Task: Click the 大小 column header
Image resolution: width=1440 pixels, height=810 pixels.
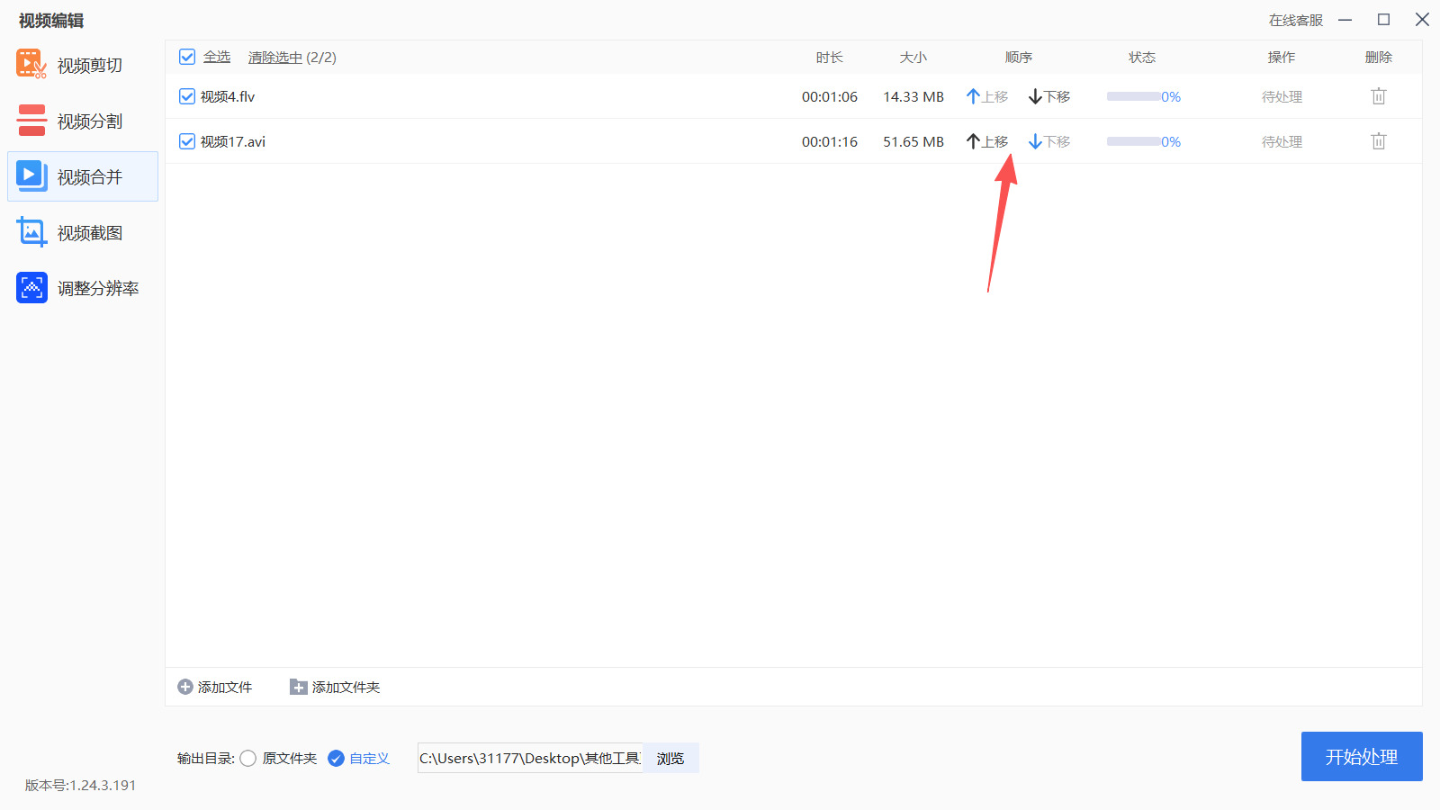Action: pos(913,58)
